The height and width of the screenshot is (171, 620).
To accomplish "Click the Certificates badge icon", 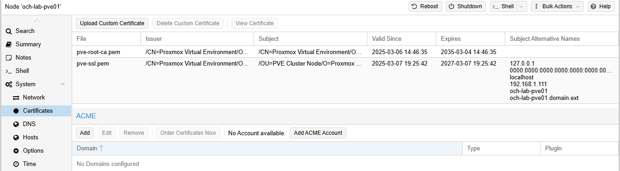I will pos(16,111).
